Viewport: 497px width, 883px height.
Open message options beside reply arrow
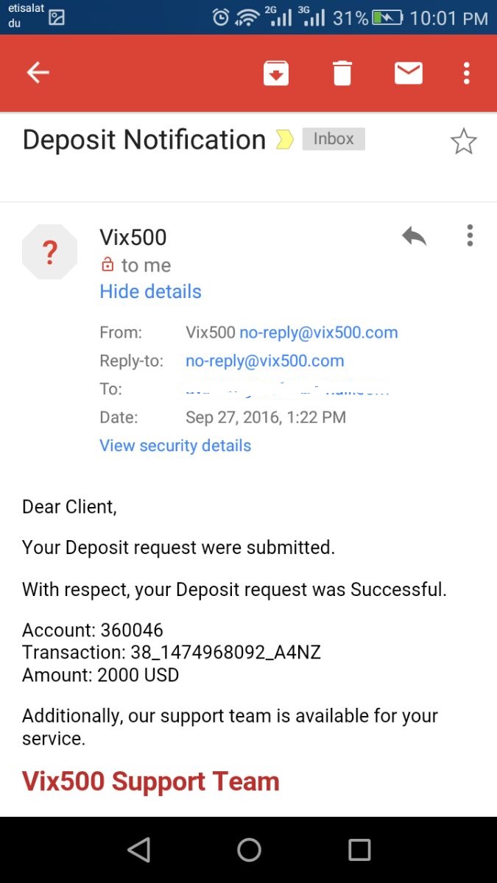pos(470,235)
